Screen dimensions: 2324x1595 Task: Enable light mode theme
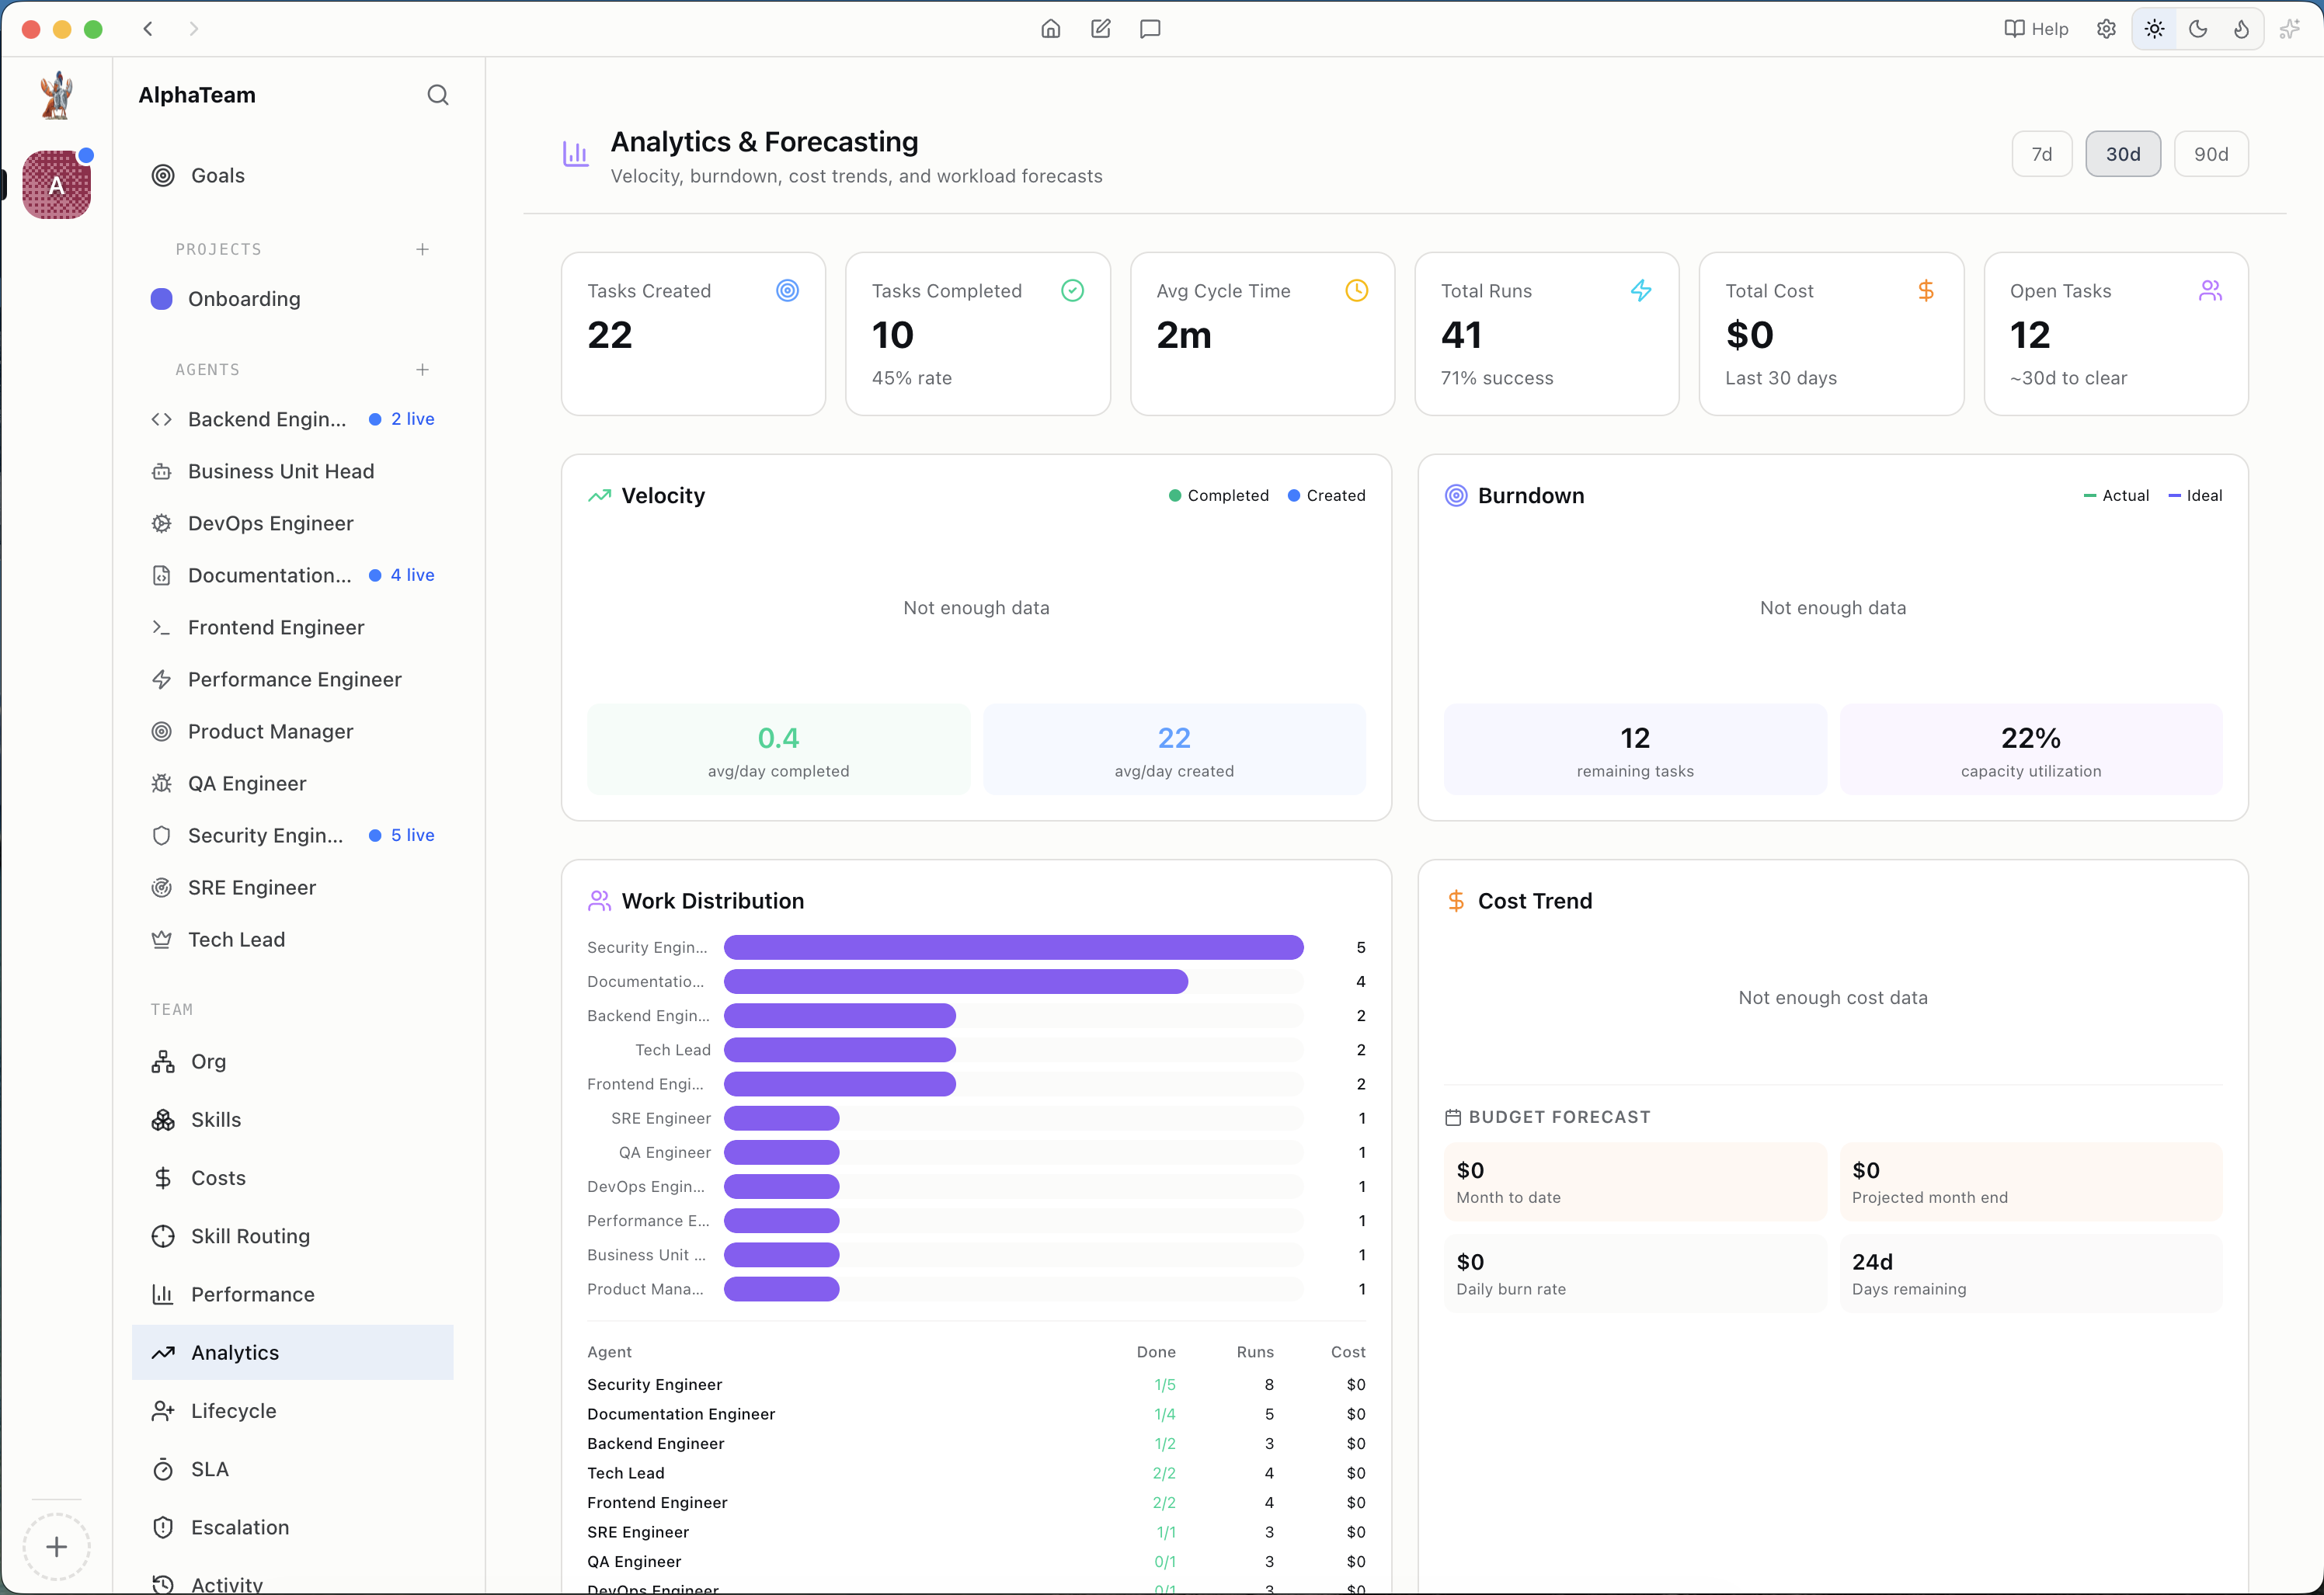[2154, 29]
